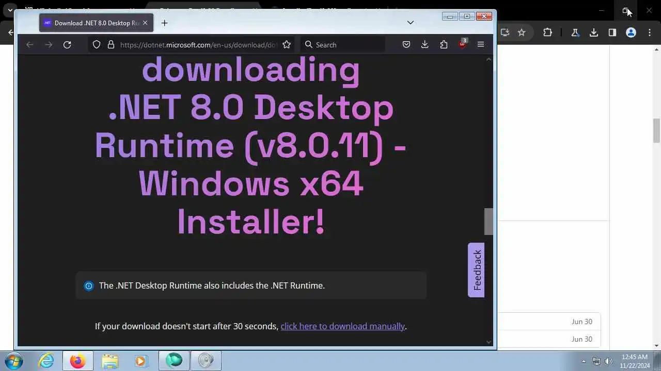Close the Download .NET 8.0 tab
The width and height of the screenshot is (661, 371).
click(x=145, y=23)
